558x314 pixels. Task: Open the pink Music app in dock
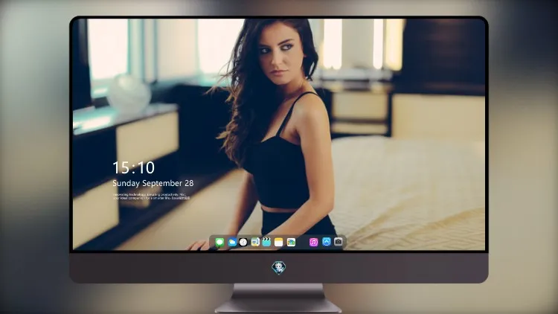tap(313, 243)
